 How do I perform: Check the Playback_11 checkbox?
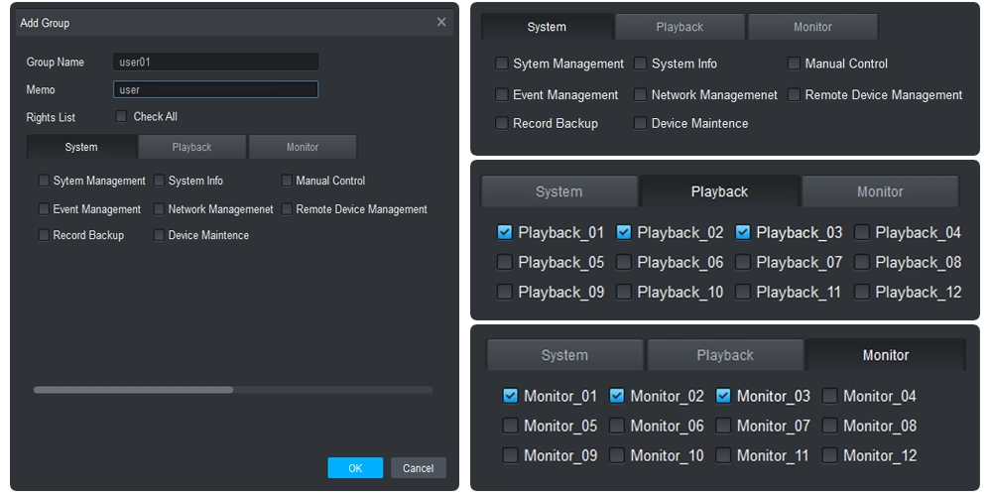pos(743,293)
